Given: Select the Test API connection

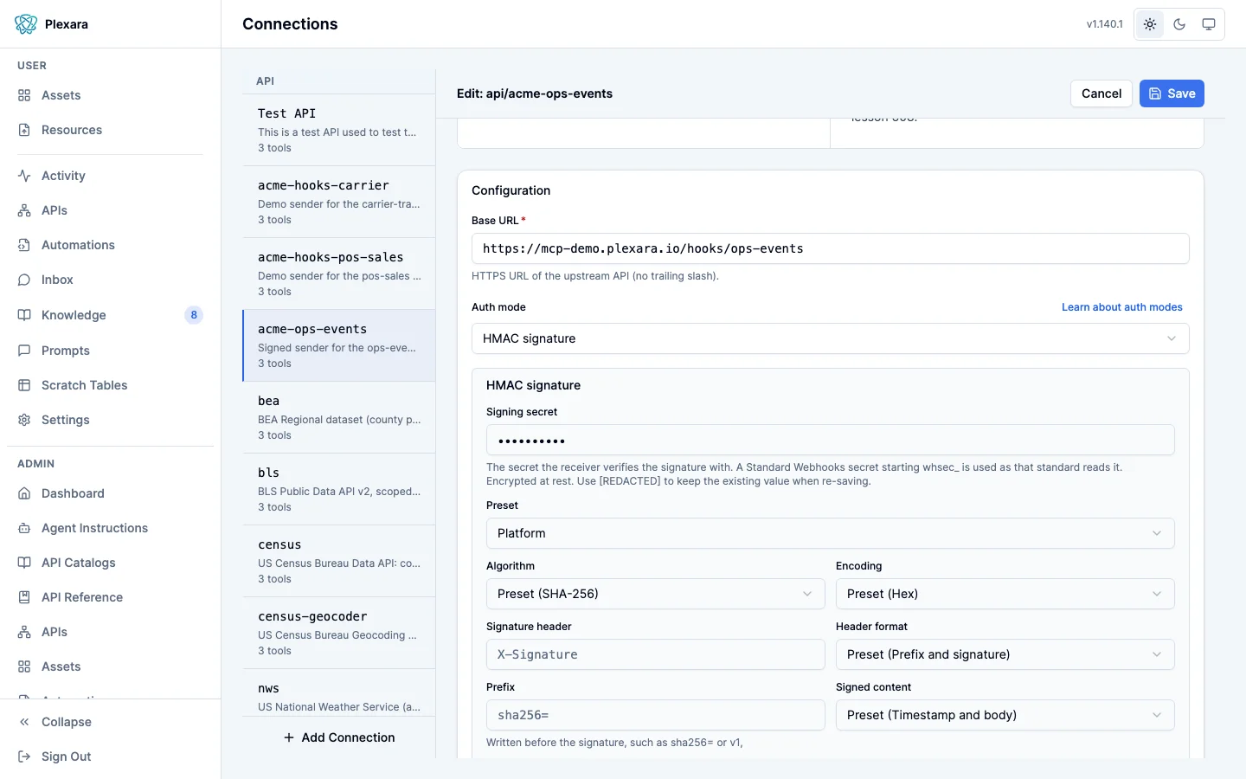Looking at the screenshot, I should pos(339,130).
